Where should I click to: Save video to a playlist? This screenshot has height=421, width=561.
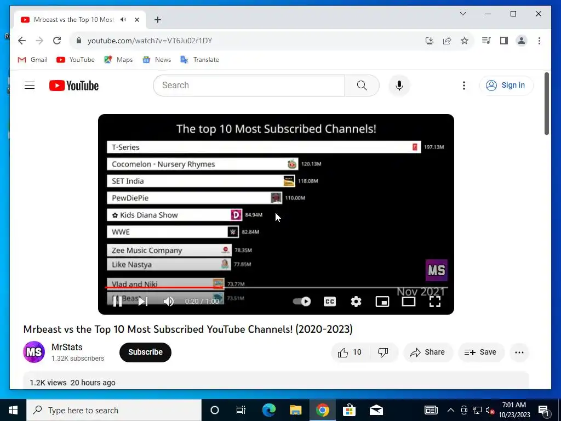(481, 352)
